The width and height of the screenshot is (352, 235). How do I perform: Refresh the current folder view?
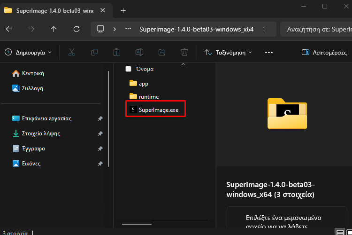pos(77,29)
